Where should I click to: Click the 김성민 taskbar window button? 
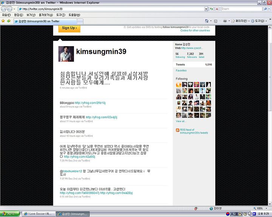73,214
